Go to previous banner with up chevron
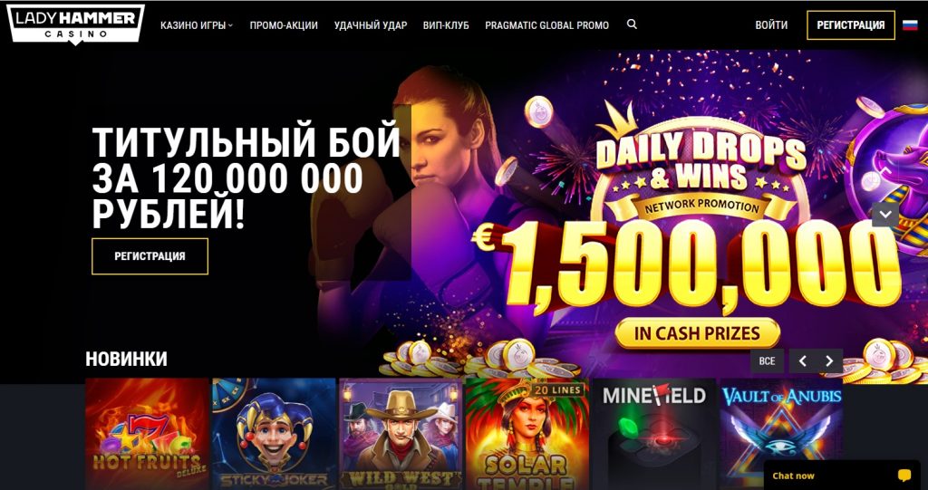Screen dimensions: 928x490 (885, 170)
